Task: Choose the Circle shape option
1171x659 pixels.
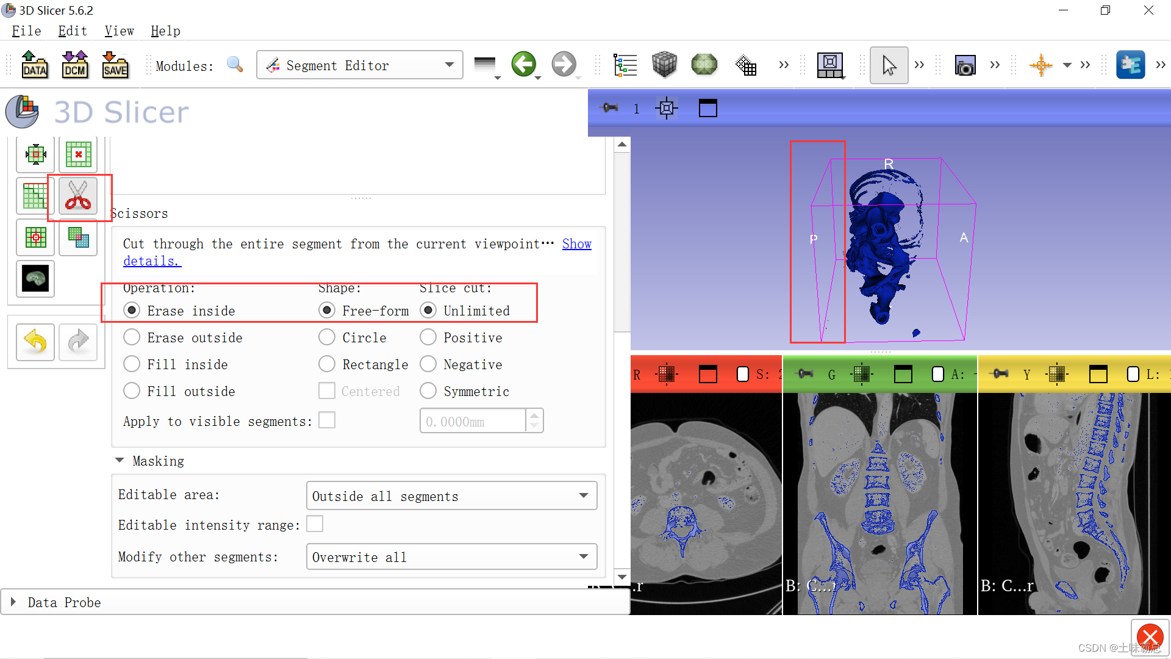Action: click(x=327, y=337)
